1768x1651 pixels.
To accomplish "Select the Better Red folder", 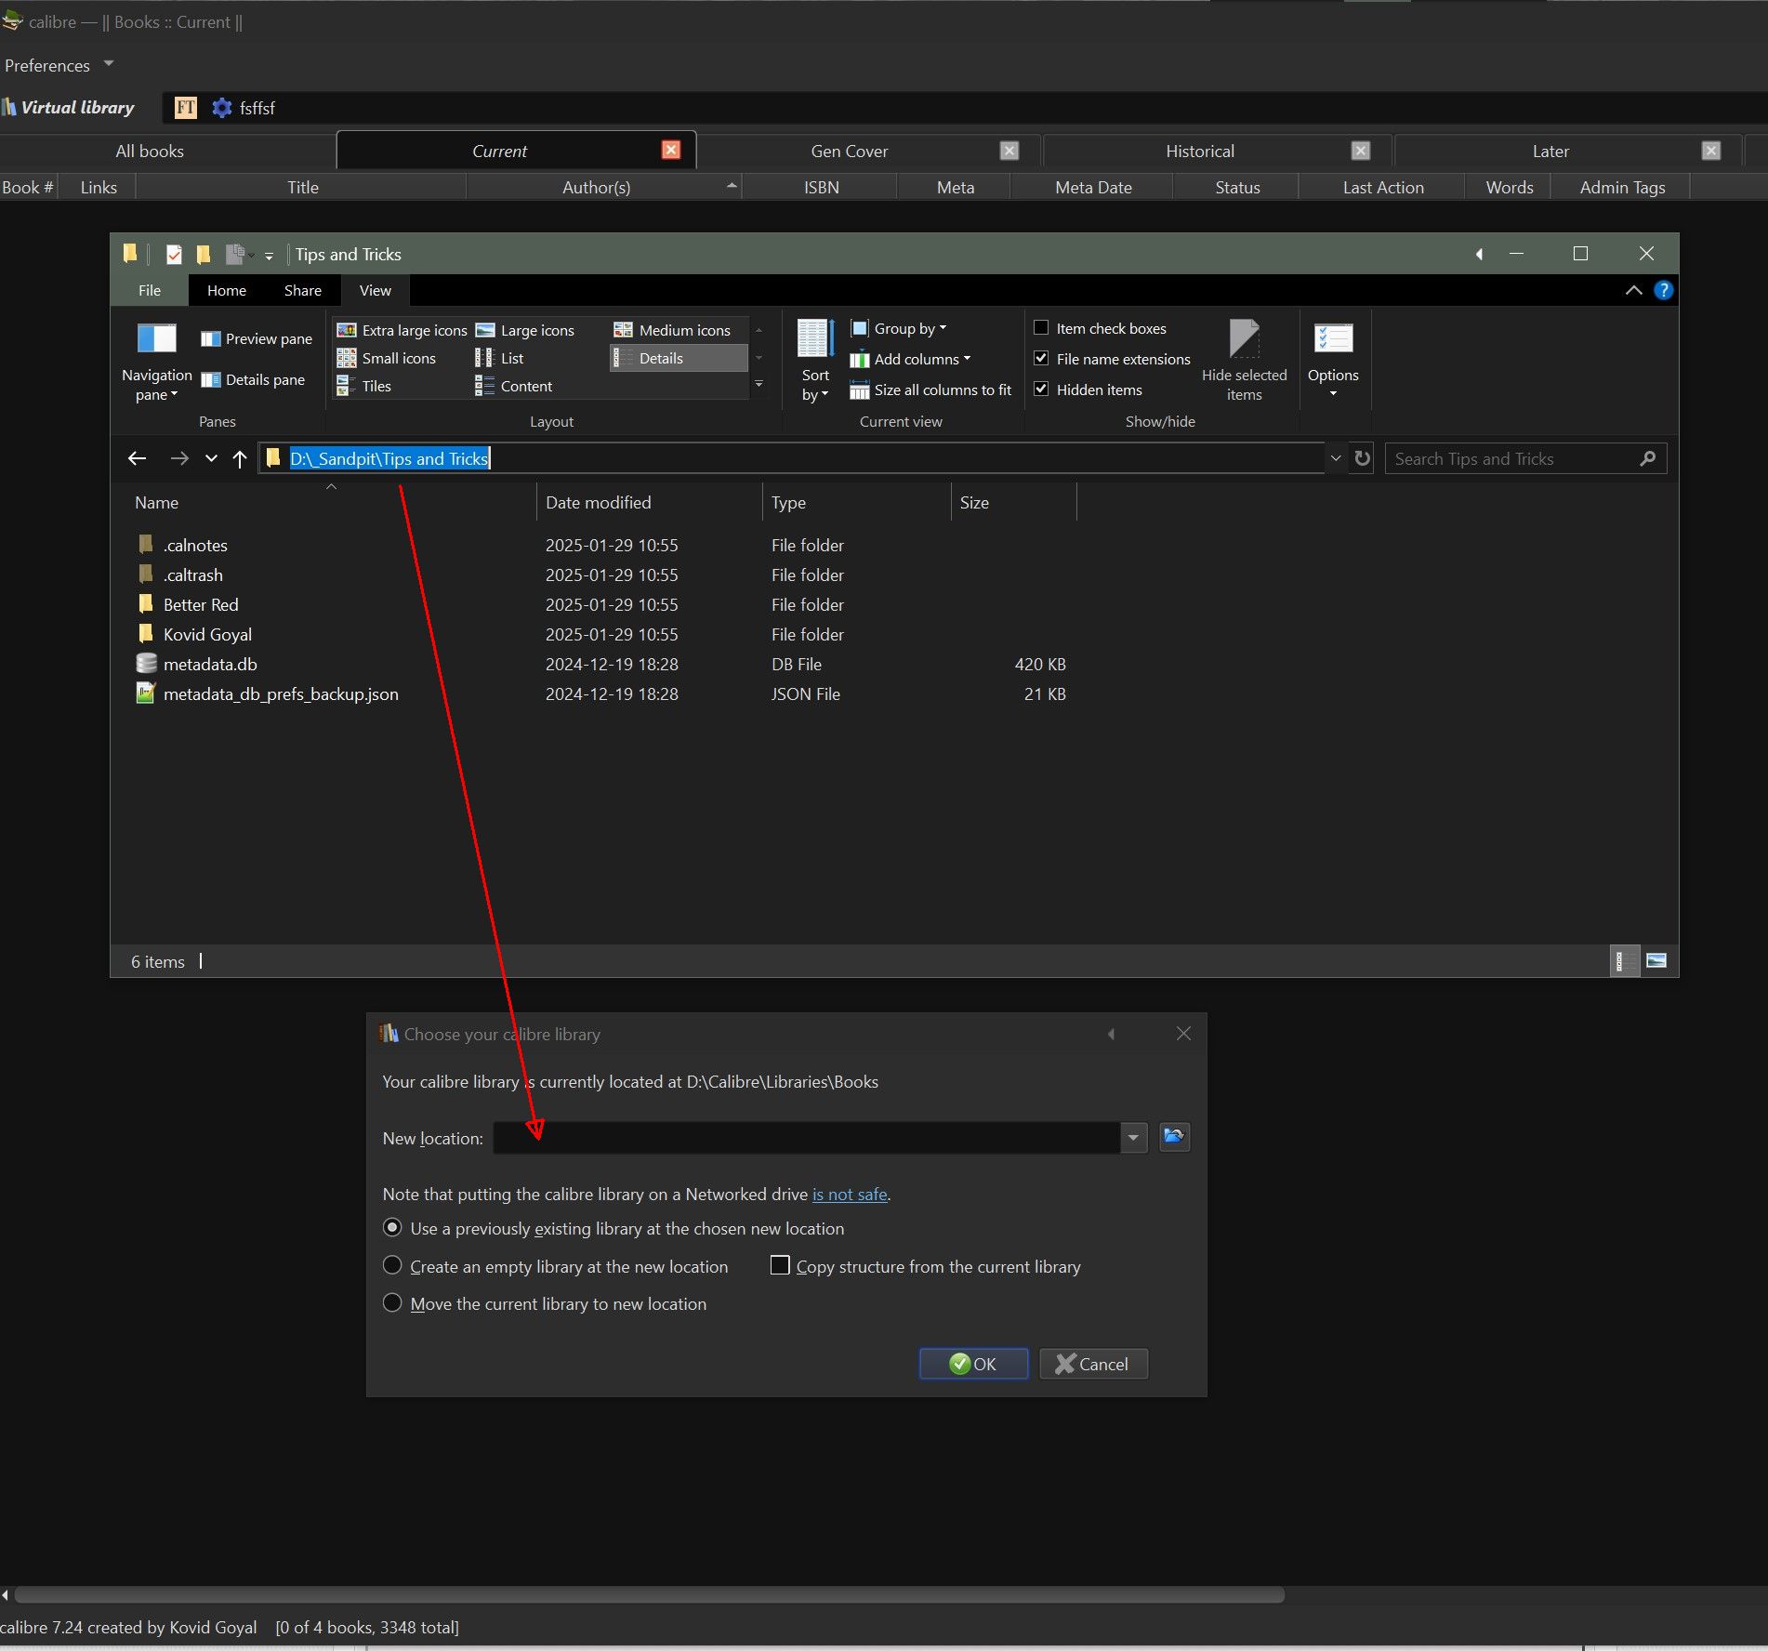I will pos(201,605).
